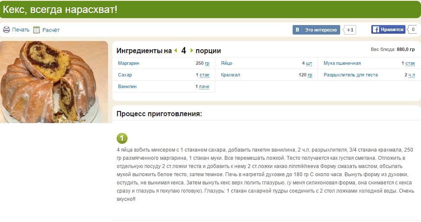The image size is (421, 222).
Task: Click the "пачк" unit next to Ванилин
Action: [204, 87]
